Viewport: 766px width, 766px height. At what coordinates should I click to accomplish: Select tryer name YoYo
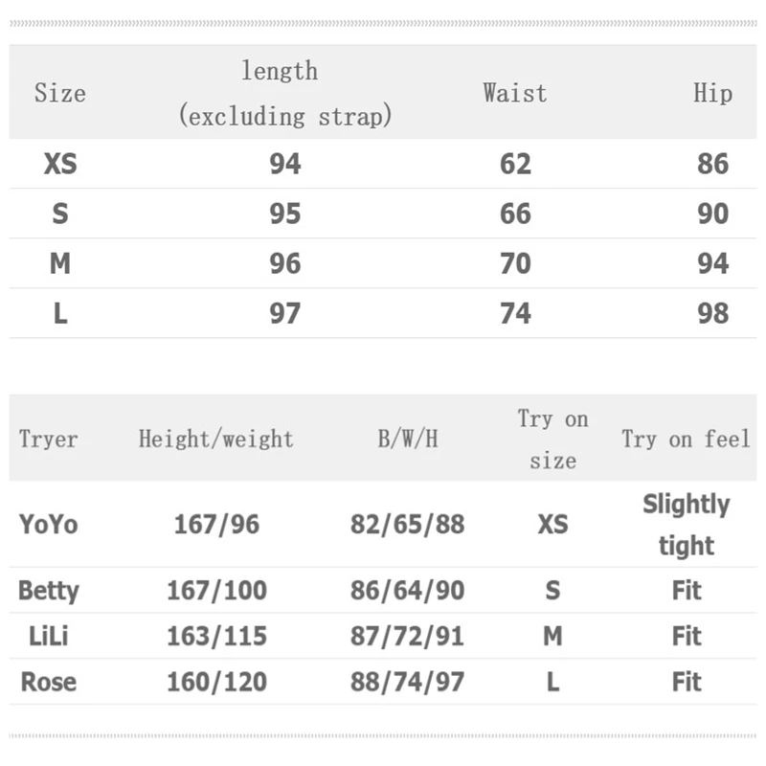pos(48,524)
